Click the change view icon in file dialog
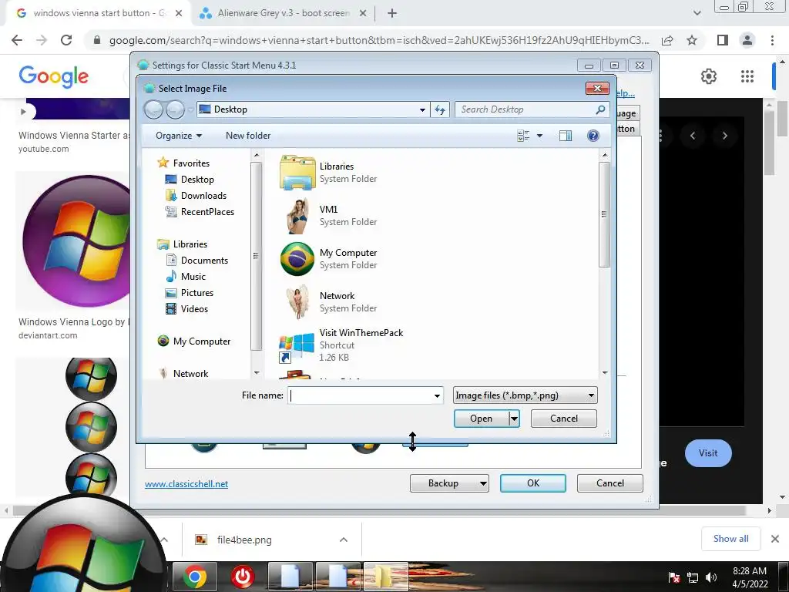 (523, 136)
